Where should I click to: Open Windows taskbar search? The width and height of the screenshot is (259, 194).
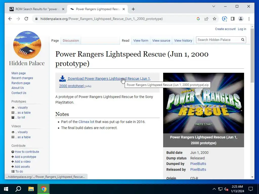(x=18, y=189)
